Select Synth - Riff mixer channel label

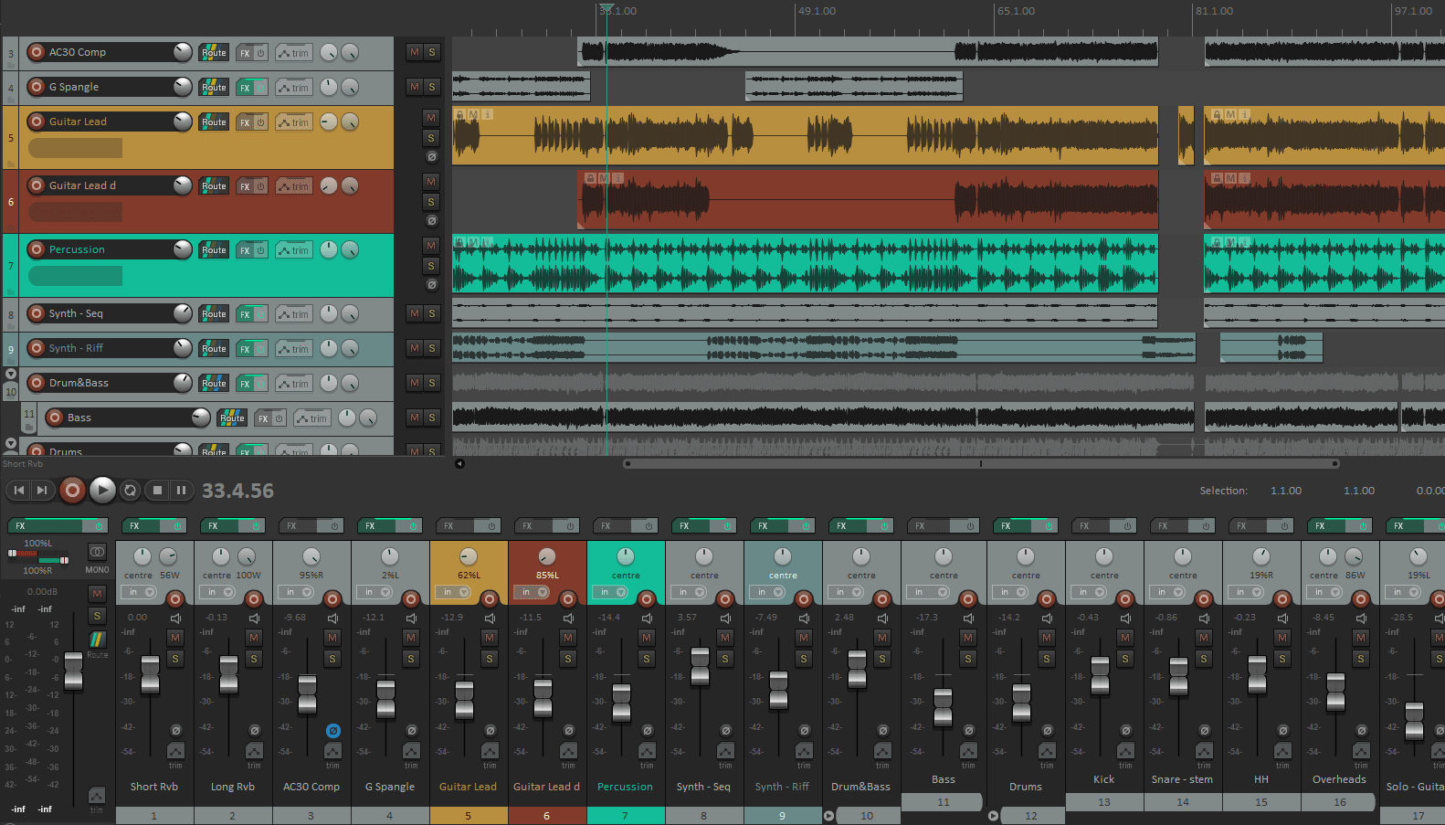[x=782, y=787]
